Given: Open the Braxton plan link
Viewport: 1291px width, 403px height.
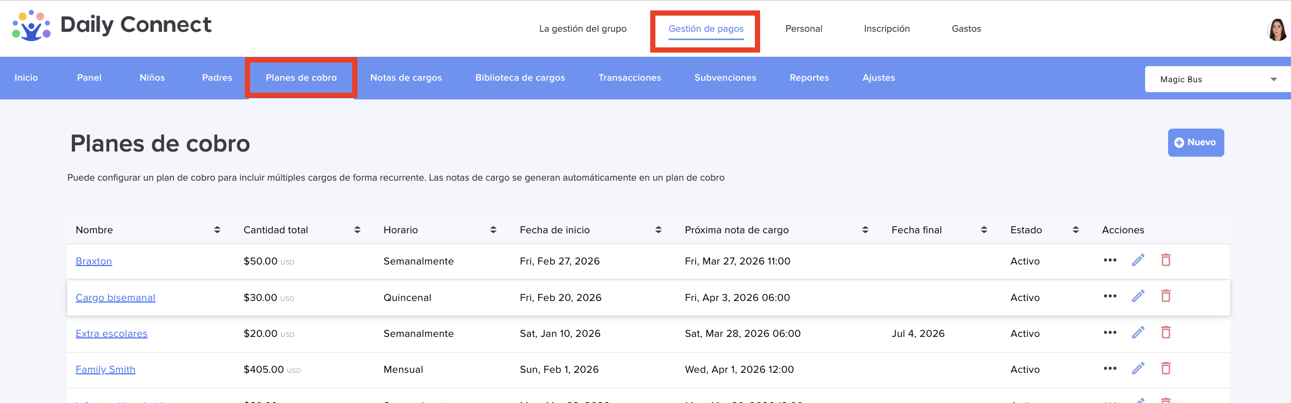Looking at the screenshot, I should click(94, 261).
